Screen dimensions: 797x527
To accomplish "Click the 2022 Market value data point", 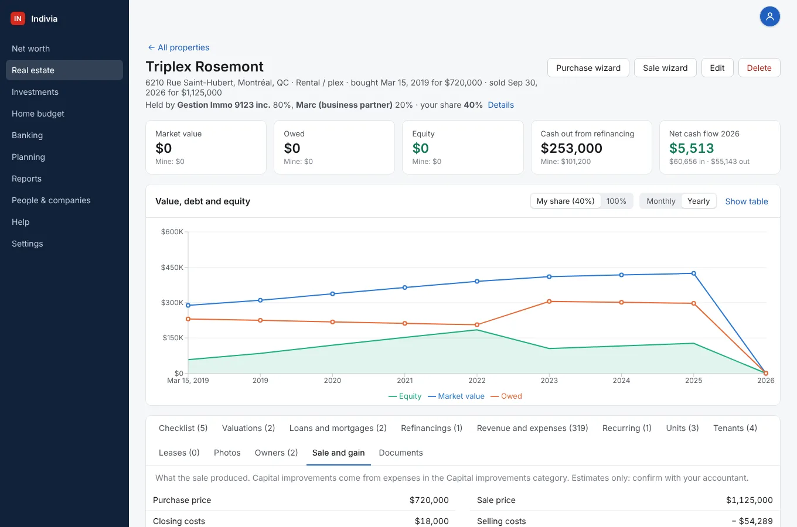I will click(477, 281).
